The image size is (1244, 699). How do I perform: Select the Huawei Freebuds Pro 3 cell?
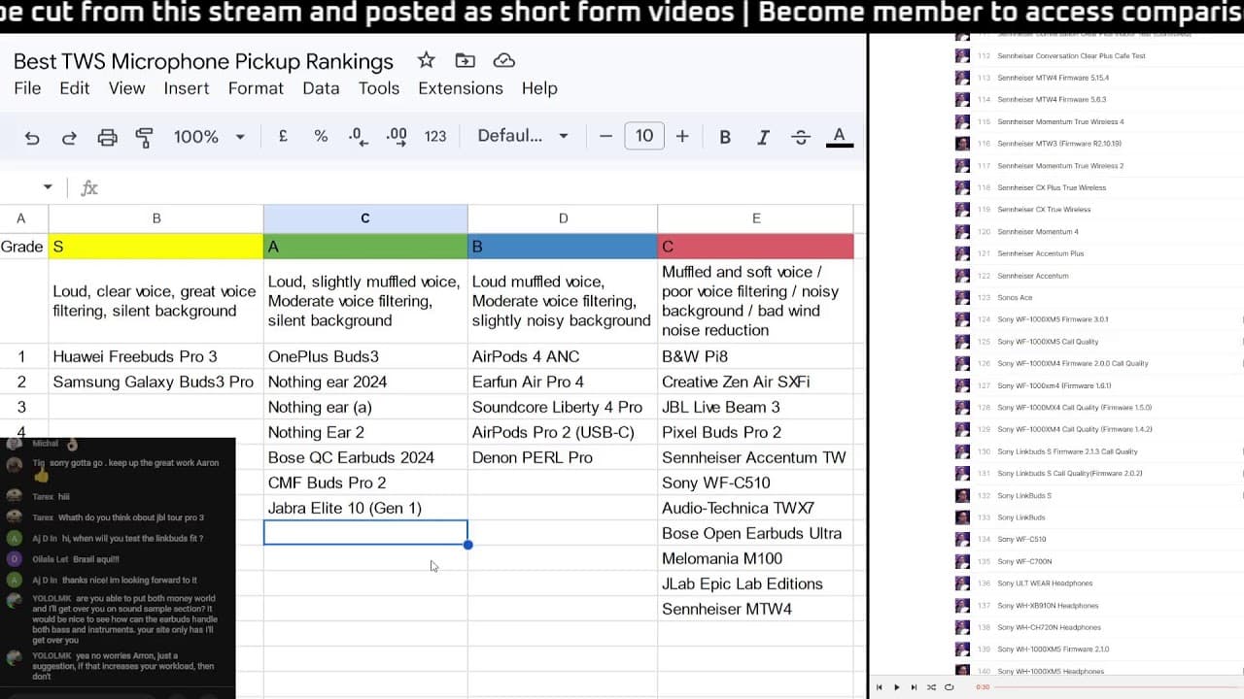point(155,356)
